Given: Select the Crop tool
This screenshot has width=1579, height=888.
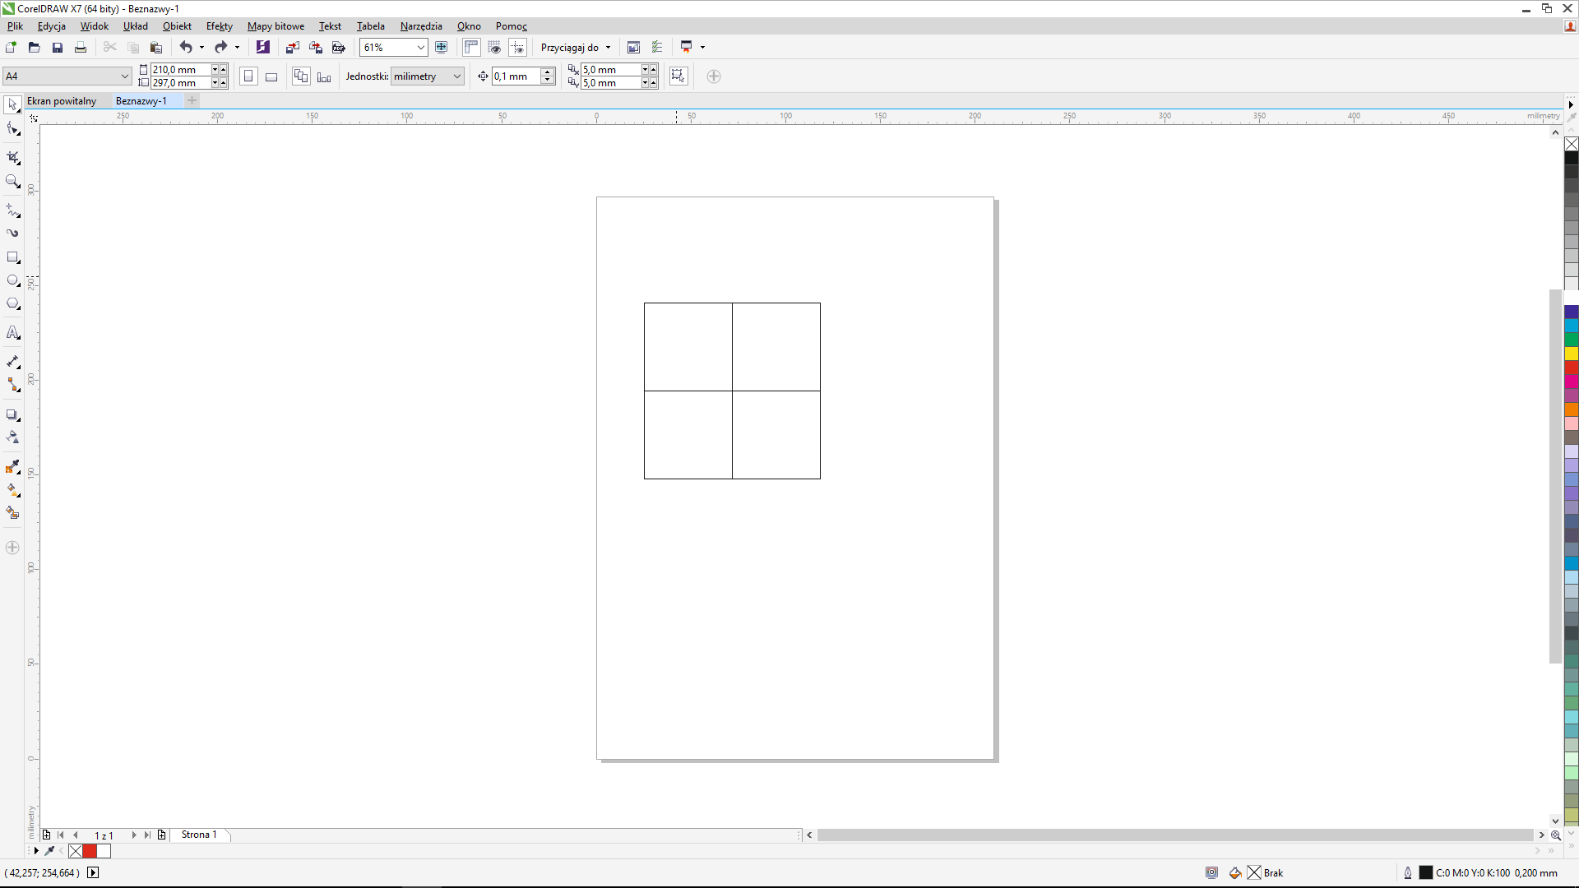Looking at the screenshot, I should pos(12,157).
